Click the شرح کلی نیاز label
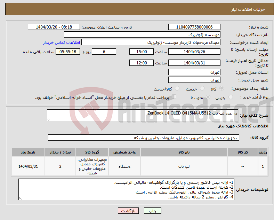274x220 pixels. (x=254, y=116)
